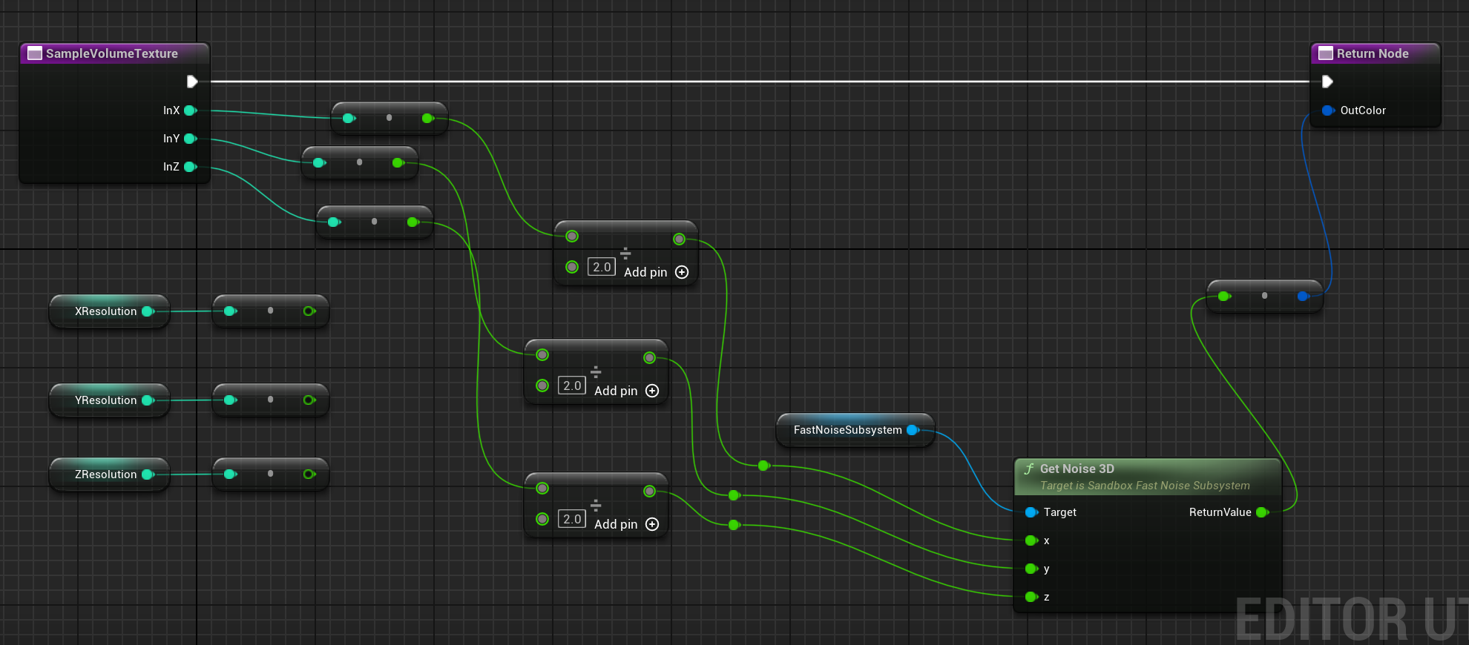Click unconnected output pin of YResolution's conversion node
The image size is (1469, 645).
pyautogui.click(x=309, y=400)
